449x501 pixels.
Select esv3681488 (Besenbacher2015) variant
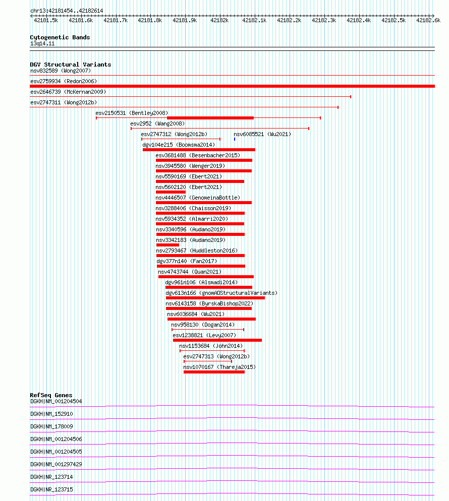click(x=198, y=155)
